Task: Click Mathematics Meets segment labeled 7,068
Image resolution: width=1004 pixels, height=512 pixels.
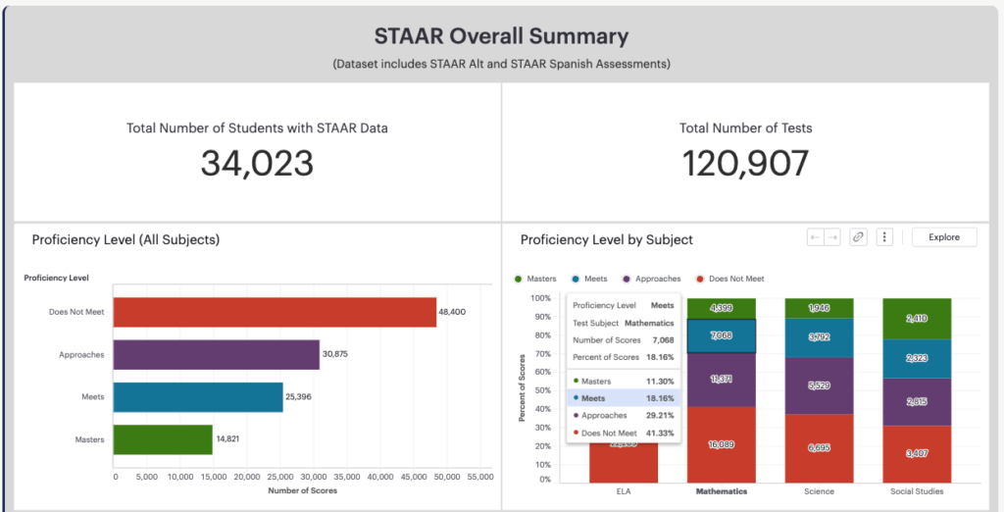Action: (x=722, y=335)
